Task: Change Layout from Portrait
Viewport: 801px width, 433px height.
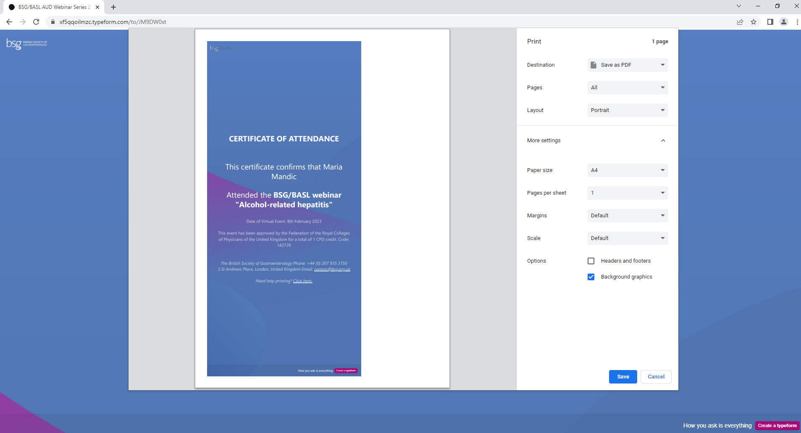Action: click(x=628, y=110)
